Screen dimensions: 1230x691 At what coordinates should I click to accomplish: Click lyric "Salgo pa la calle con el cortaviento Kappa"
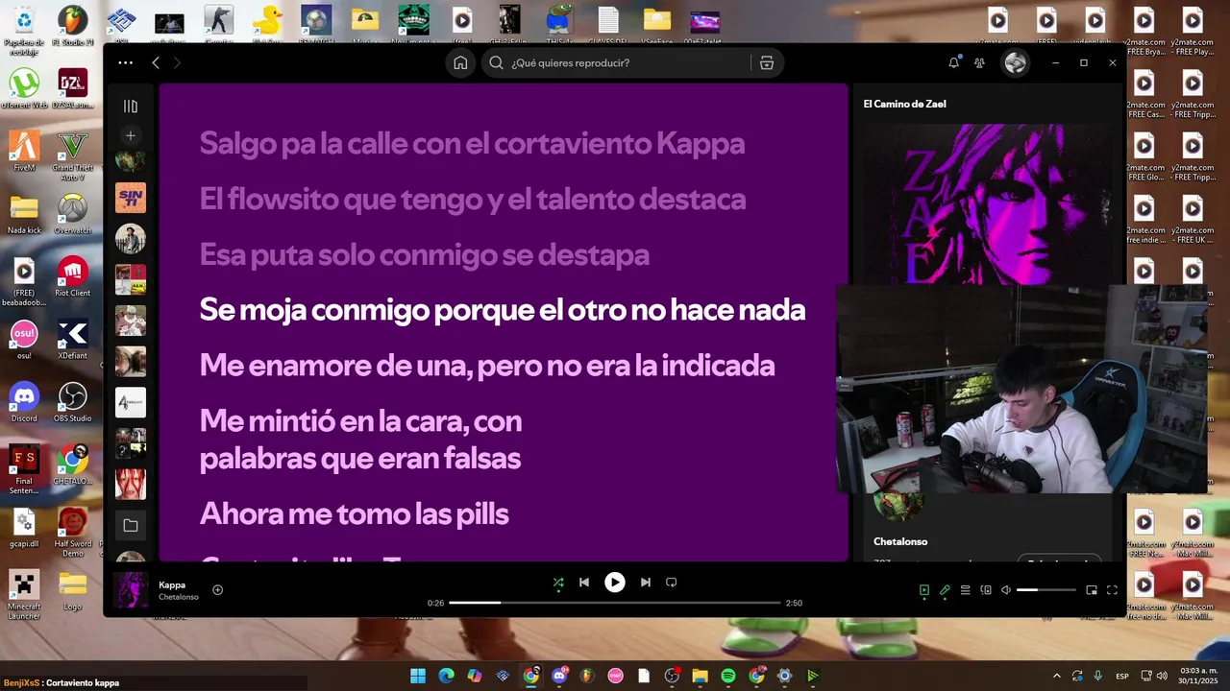pyautogui.click(x=472, y=144)
